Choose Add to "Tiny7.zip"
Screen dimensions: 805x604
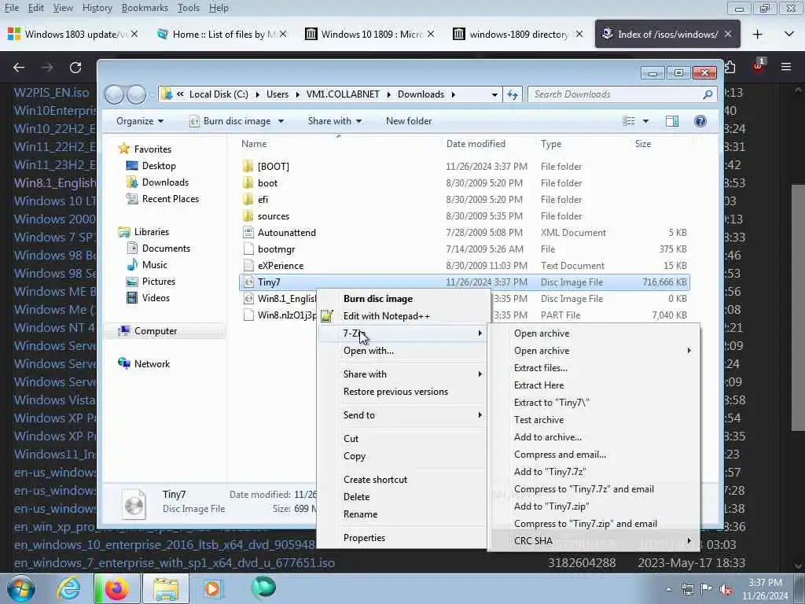(551, 506)
